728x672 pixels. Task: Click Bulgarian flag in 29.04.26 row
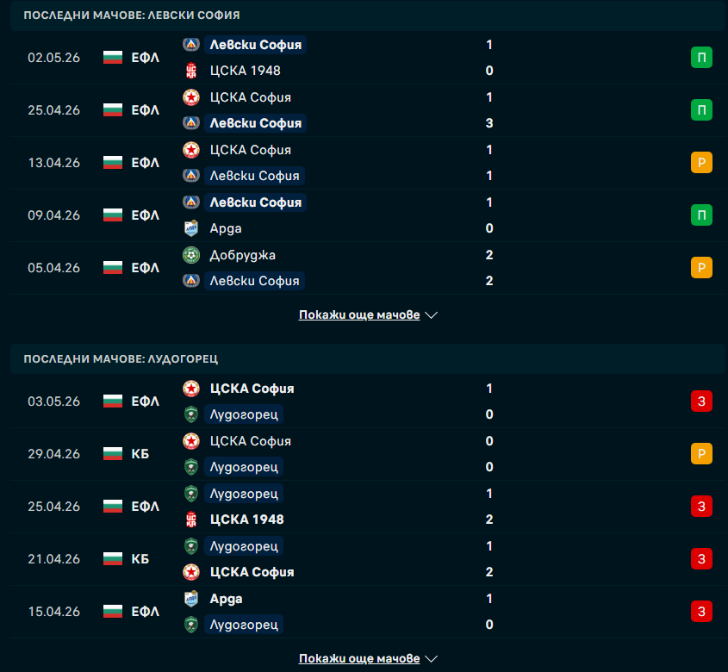112,454
